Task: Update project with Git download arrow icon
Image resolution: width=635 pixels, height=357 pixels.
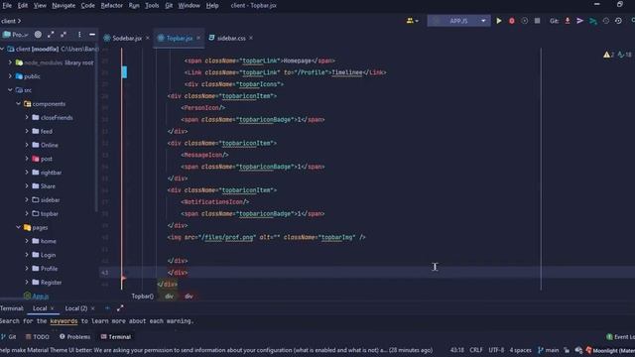Action: click(568, 21)
